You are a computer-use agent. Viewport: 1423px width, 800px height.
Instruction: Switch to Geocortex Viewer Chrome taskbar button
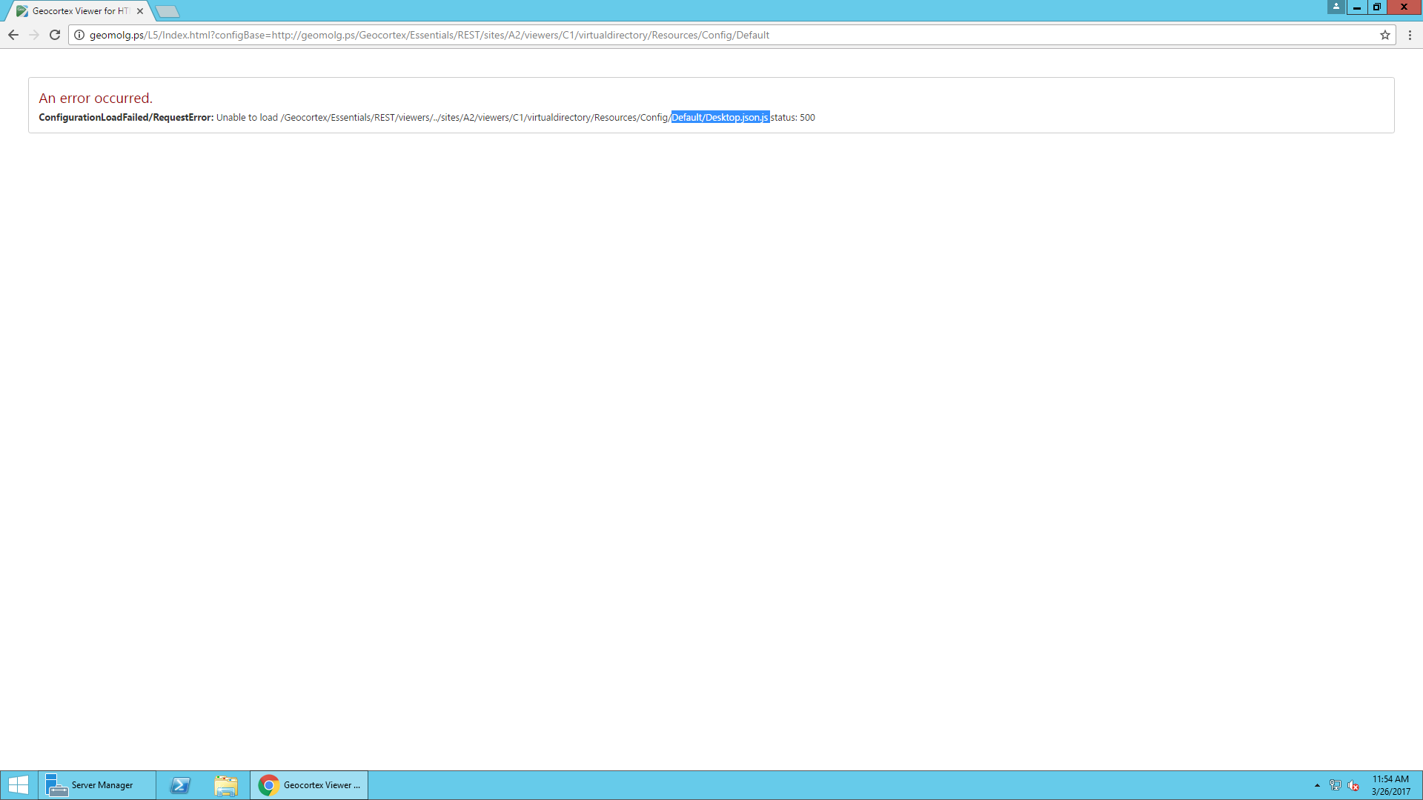coord(309,785)
